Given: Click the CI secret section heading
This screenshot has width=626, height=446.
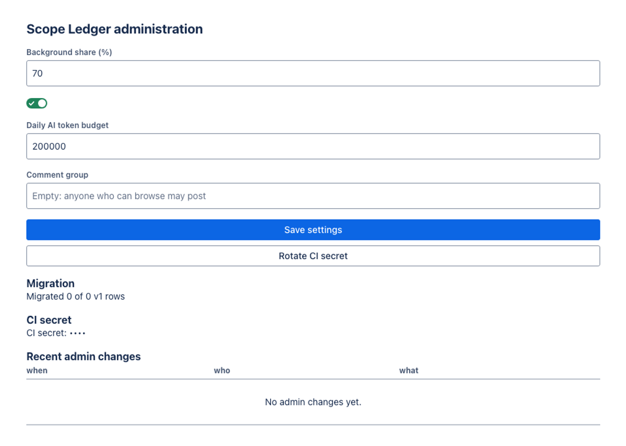Looking at the screenshot, I should [49, 320].
